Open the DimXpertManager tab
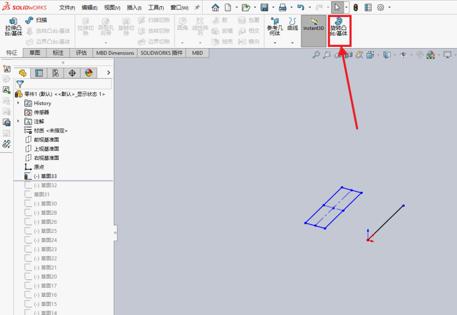 [72, 73]
